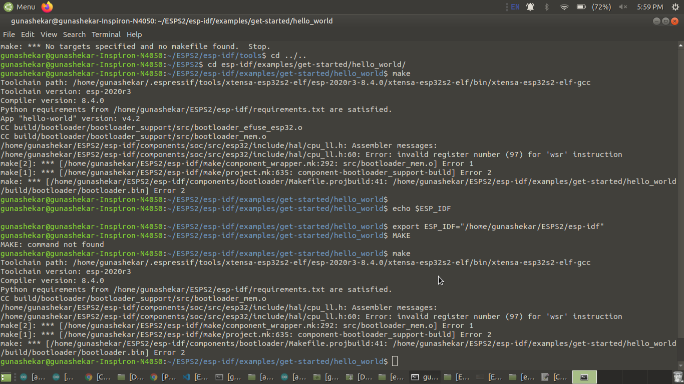The width and height of the screenshot is (684, 384).
Task: Open the battery indicator
Action: 581,7
